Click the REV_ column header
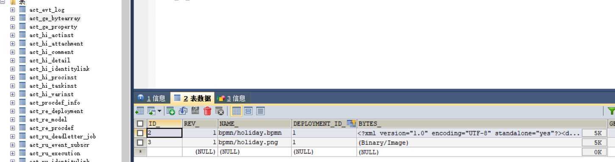 (x=200, y=124)
